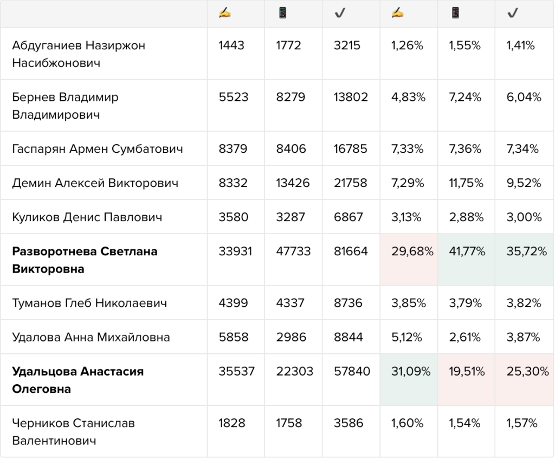
Task: Select the name Удальцова Анастасия Олеговна
Action: (x=78, y=380)
